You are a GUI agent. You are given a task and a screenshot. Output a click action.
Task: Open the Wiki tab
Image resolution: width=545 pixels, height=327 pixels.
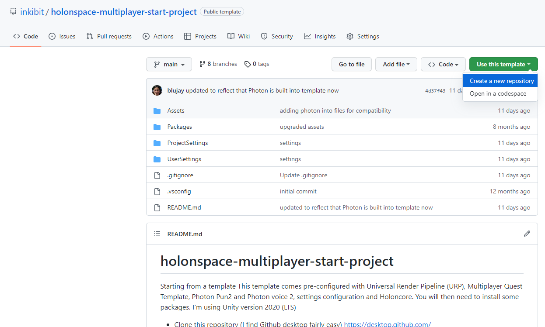coord(239,36)
